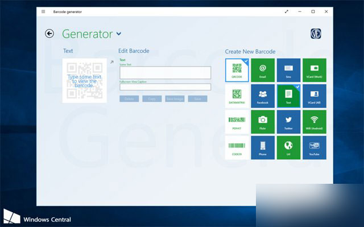
Task: Click the Save Image button
Action: pyautogui.click(x=175, y=99)
